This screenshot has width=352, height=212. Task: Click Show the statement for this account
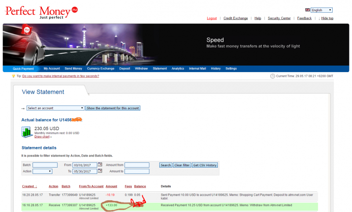point(113,108)
